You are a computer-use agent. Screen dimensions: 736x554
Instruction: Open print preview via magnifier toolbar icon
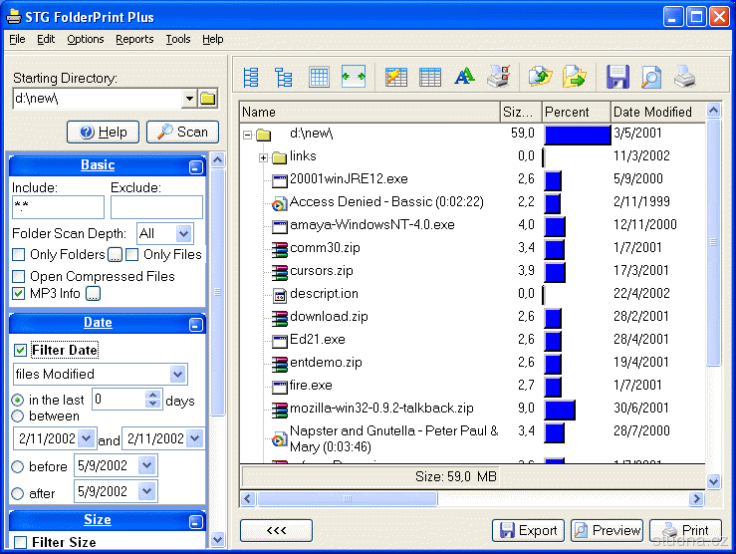point(650,77)
